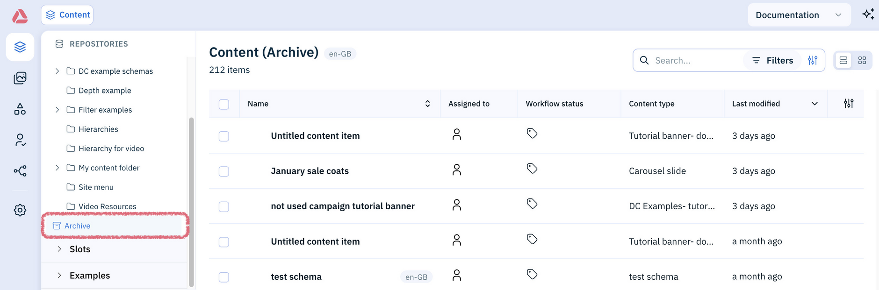Click en-GB tag on test schema row
This screenshot has width=879, height=290.
[x=416, y=277]
